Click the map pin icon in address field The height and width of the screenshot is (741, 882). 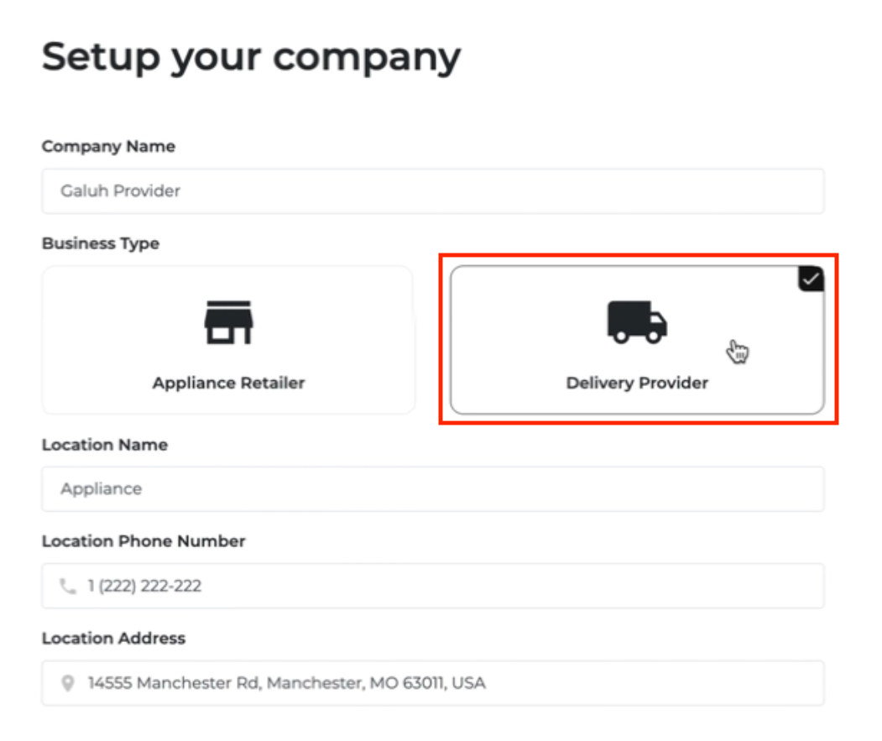(68, 684)
